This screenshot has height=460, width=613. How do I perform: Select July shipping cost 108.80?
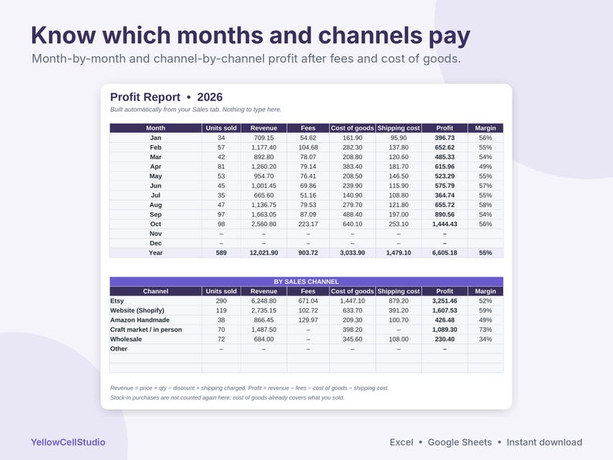[x=398, y=195]
